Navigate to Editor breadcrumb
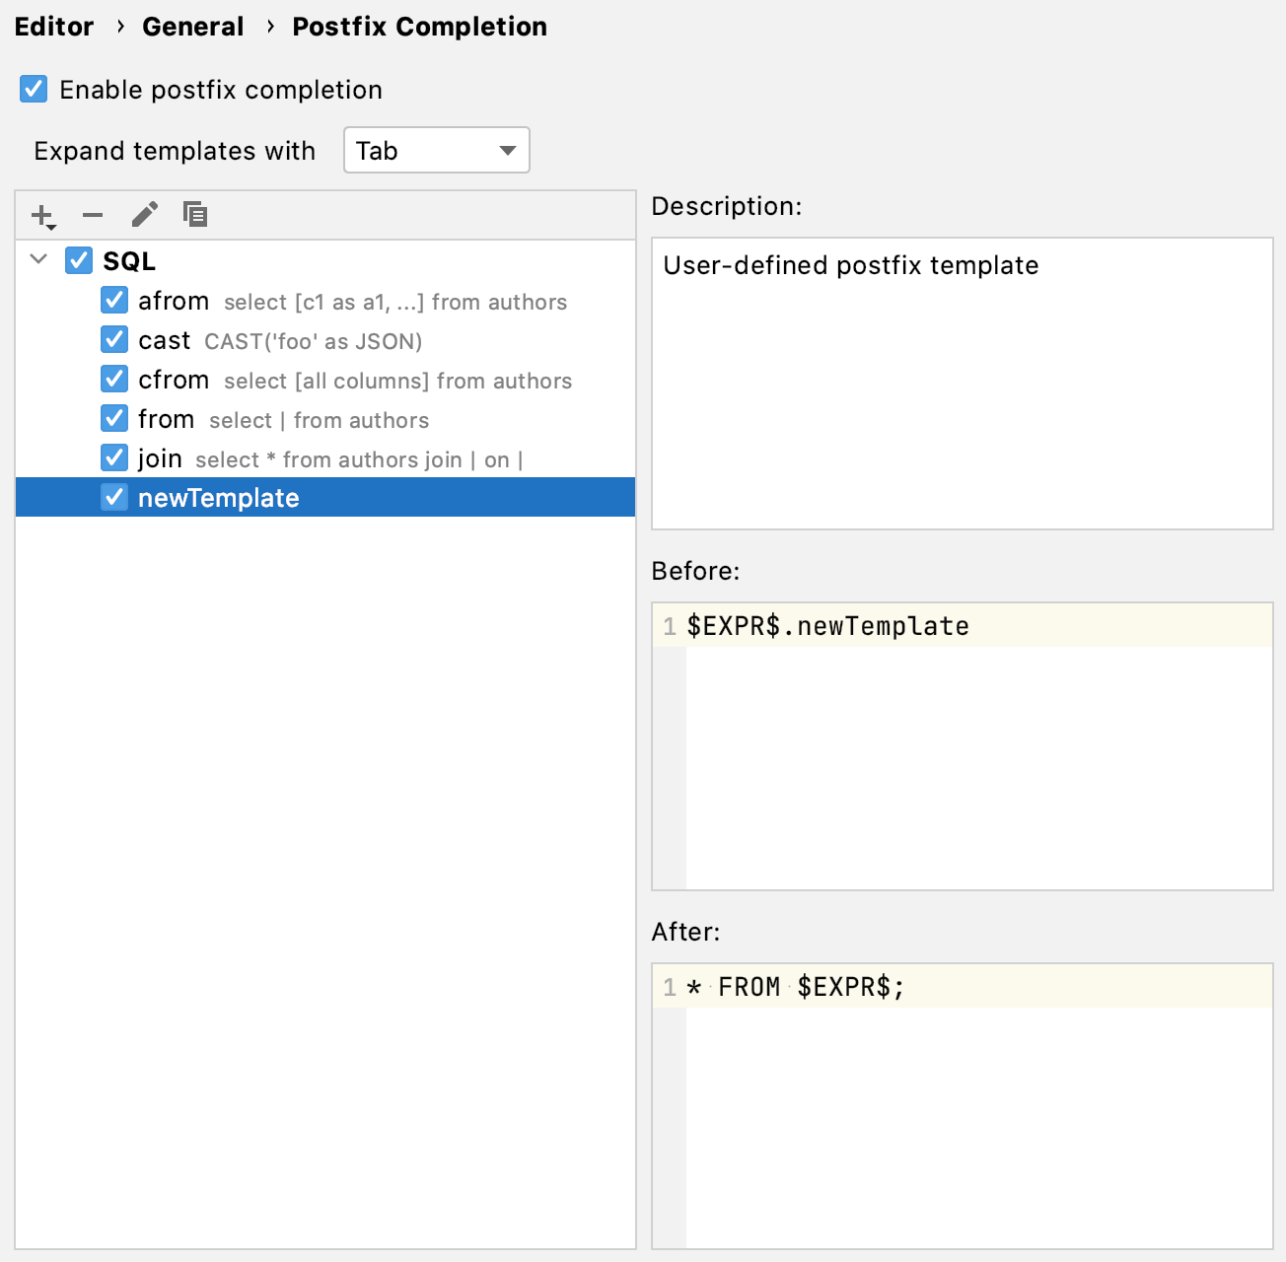The width and height of the screenshot is (1286, 1262). [53, 26]
